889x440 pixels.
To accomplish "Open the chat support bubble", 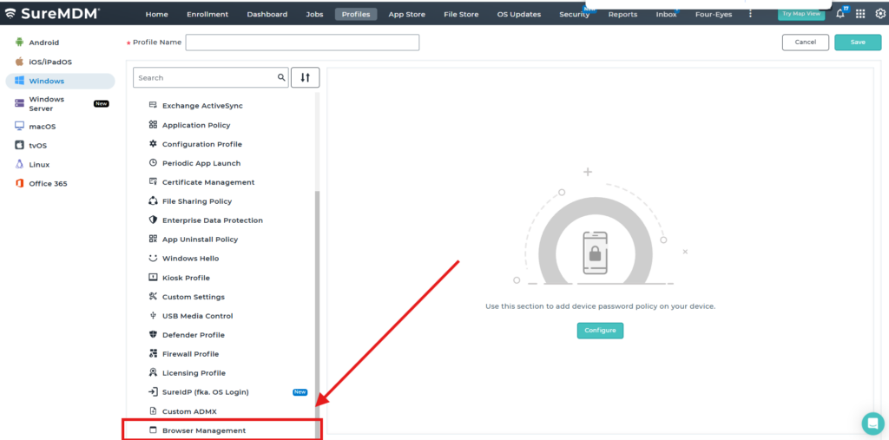I will click(873, 423).
